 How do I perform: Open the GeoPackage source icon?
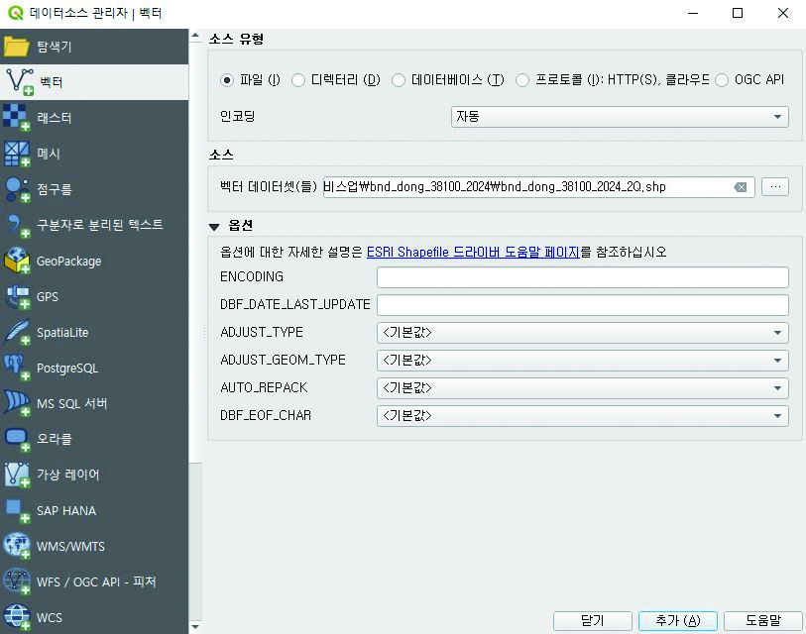[x=17, y=262]
